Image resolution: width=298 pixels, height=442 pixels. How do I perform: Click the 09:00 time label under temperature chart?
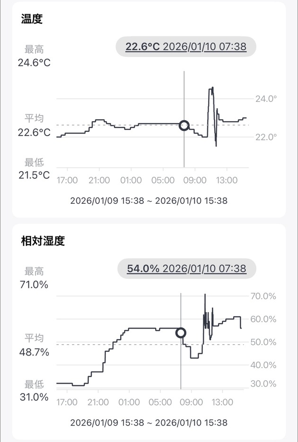click(x=195, y=180)
